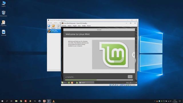Click the Install window button in guest panel

(x=87, y=83)
